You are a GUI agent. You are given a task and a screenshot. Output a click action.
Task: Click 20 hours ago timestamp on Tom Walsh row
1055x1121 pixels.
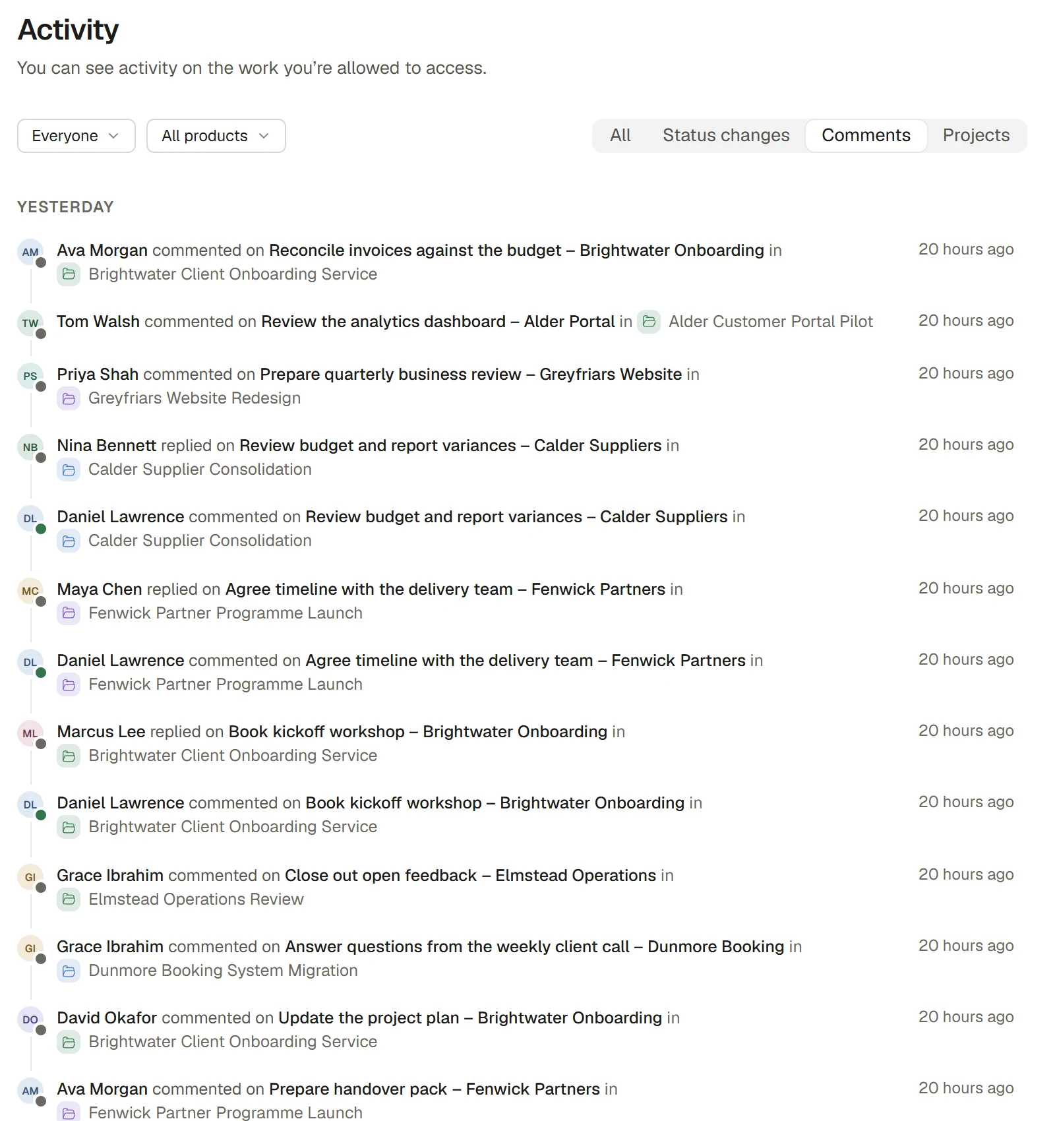point(966,320)
